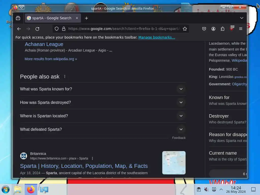
Task: Select the spartA - Google Search tab
Action: [x=53, y=18]
